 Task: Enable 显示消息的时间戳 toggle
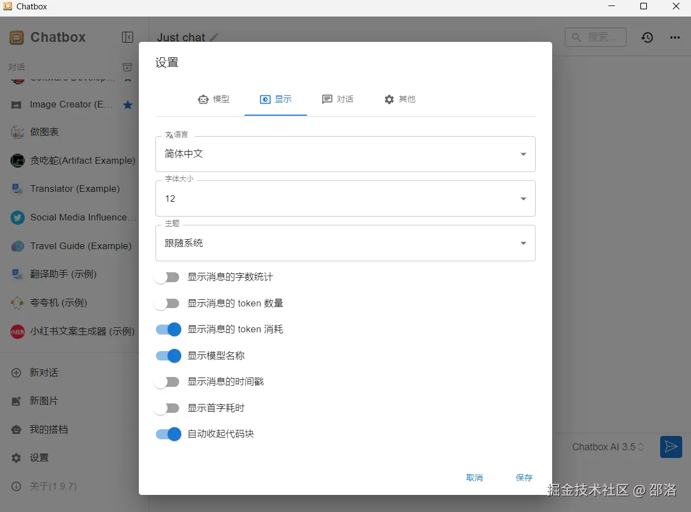coord(168,382)
